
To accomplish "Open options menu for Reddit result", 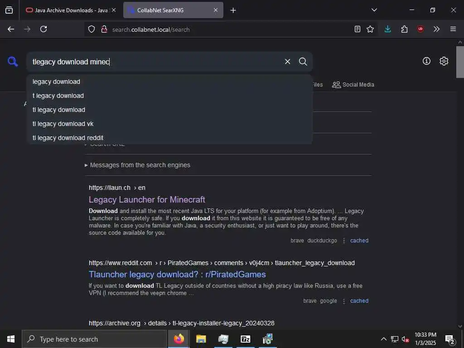I will (x=343, y=301).
